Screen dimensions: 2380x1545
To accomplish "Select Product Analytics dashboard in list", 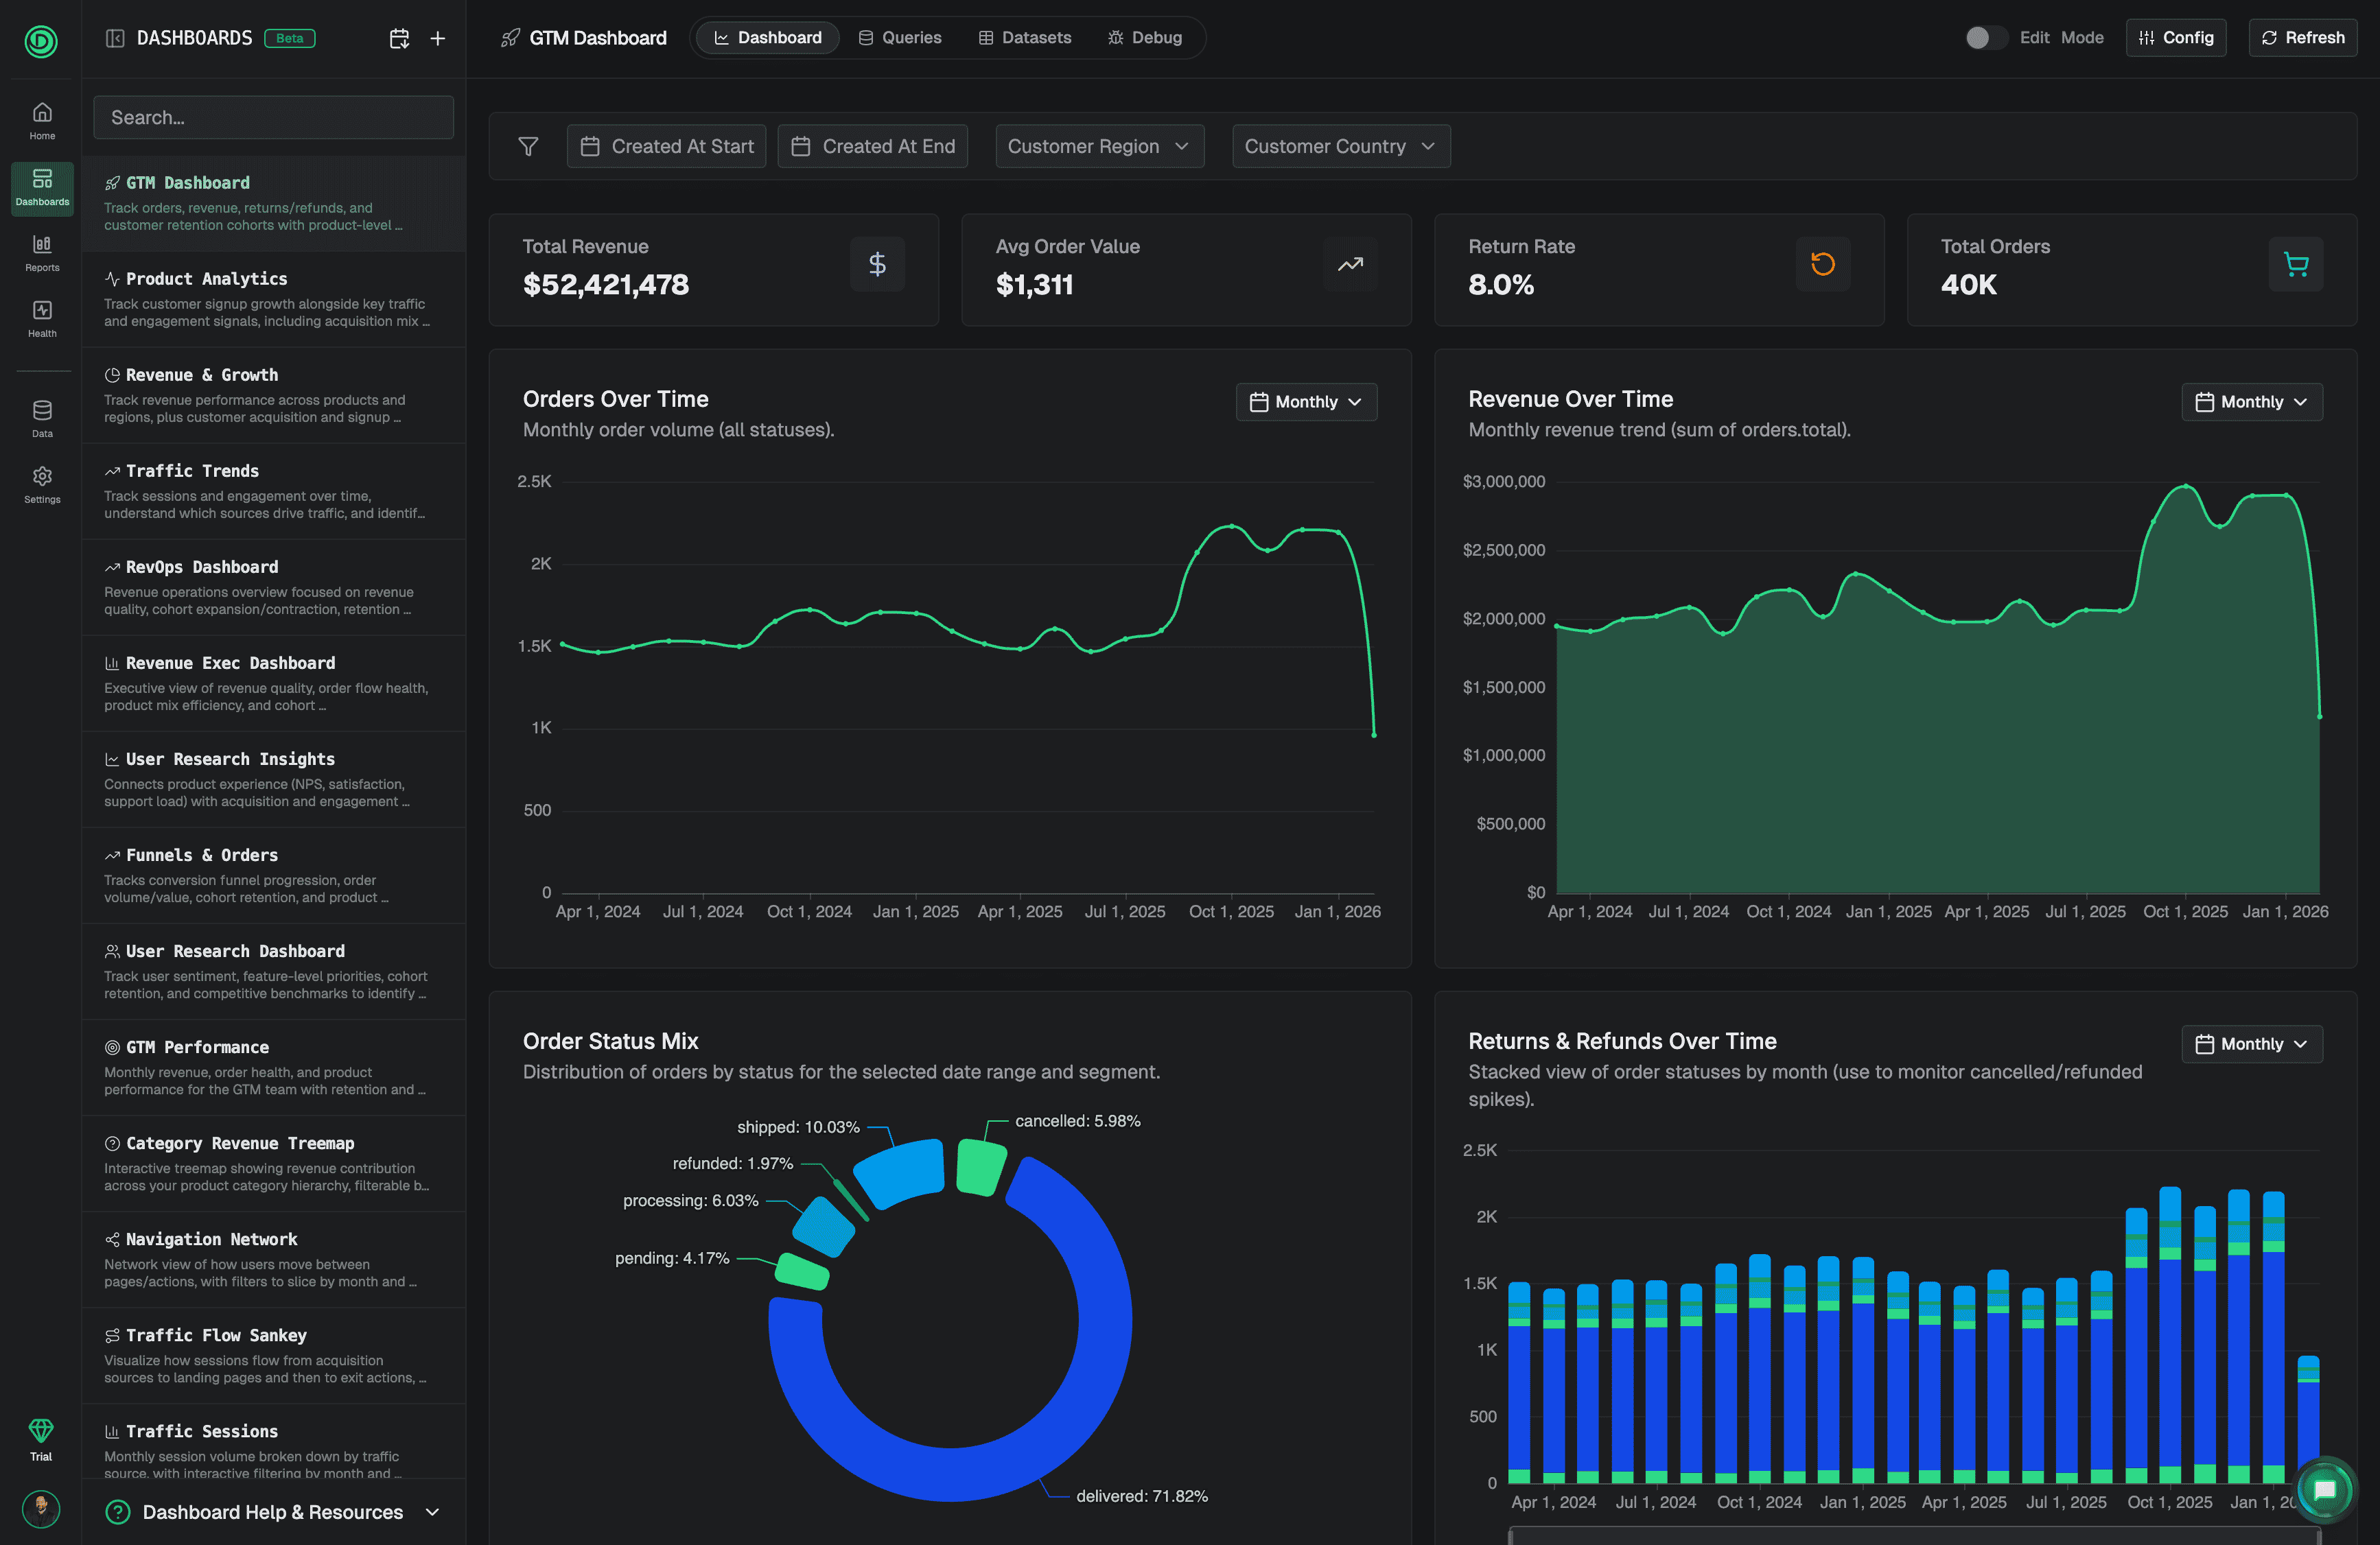I will tap(206, 279).
